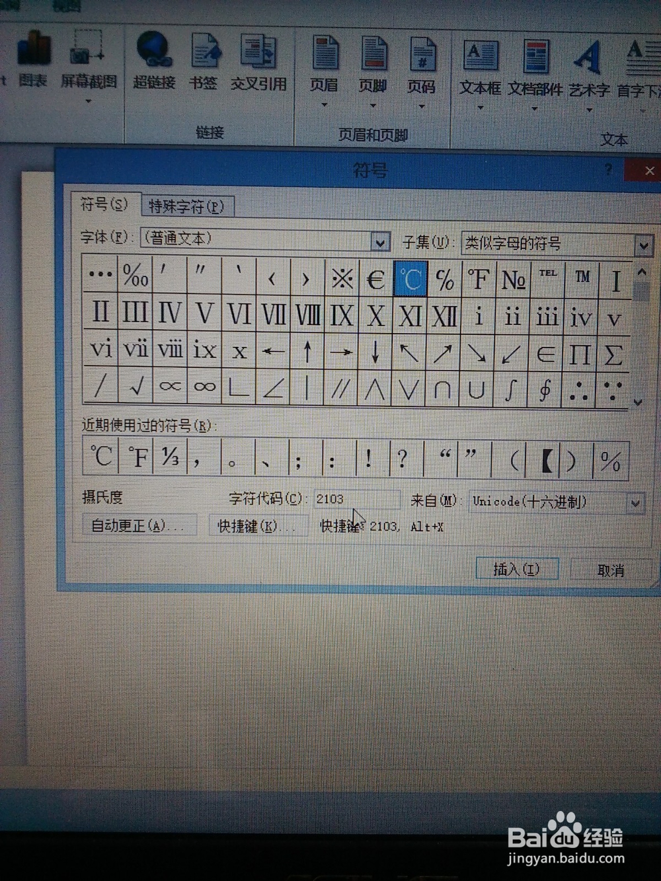Open the 来自 Unicode dropdown
661x881 pixels.
pyautogui.click(x=634, y=502)
